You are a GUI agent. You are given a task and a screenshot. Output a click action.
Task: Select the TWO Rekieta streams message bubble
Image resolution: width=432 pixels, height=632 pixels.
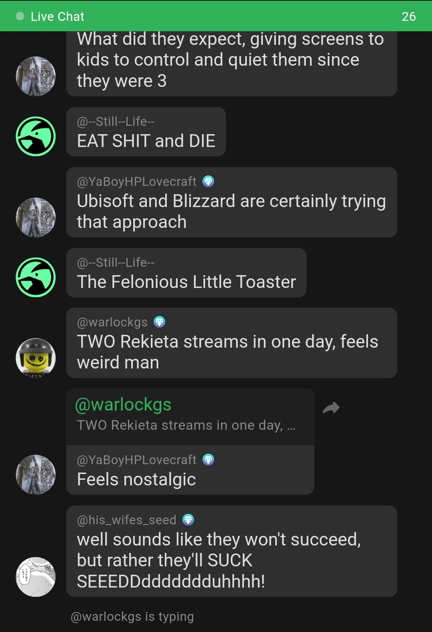pos(232,343)
